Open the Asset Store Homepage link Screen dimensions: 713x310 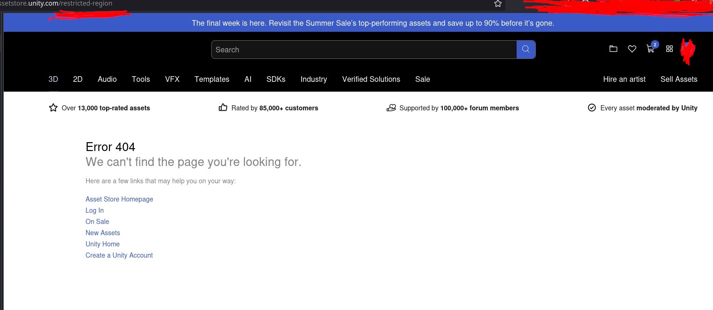119,199
